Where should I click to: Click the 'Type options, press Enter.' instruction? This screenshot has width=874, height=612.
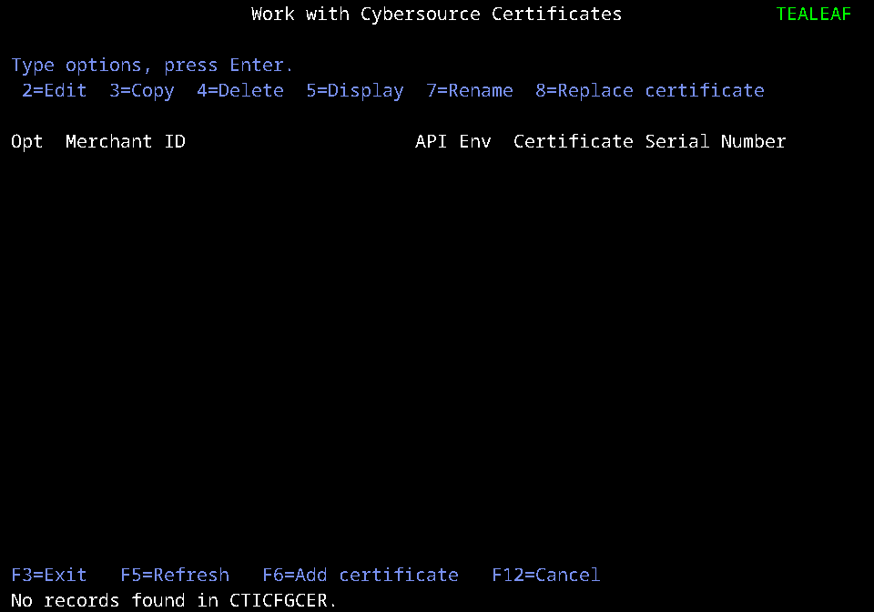[x=152, y=66]
